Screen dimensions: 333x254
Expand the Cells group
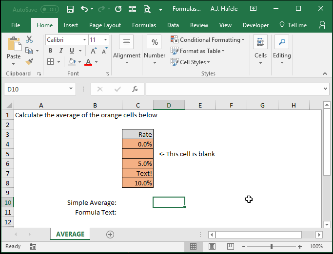(260, 50)
